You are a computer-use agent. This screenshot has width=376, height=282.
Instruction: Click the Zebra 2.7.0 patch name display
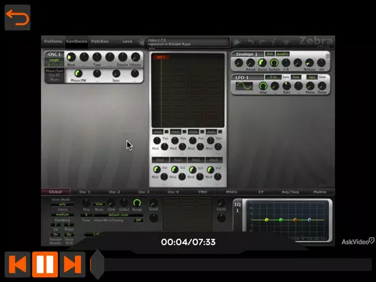coord(188,42)
